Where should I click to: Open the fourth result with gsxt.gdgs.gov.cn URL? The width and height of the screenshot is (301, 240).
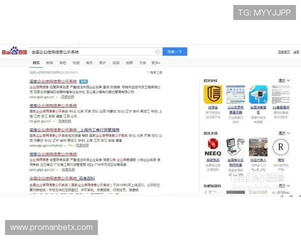point(53,154)
